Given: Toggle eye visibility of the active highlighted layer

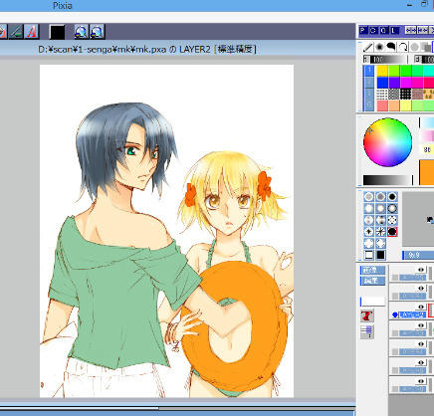Looking at the screenshot, I should coord(421,307).
